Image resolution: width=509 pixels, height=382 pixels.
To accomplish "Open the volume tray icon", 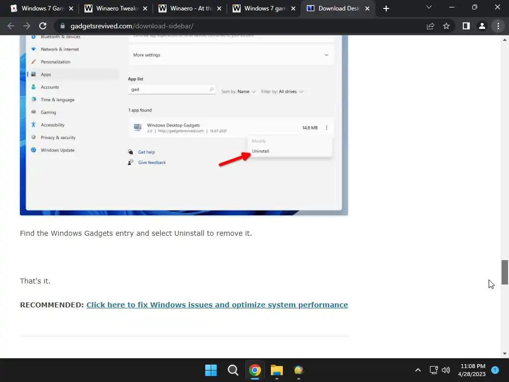I will 446,370.
